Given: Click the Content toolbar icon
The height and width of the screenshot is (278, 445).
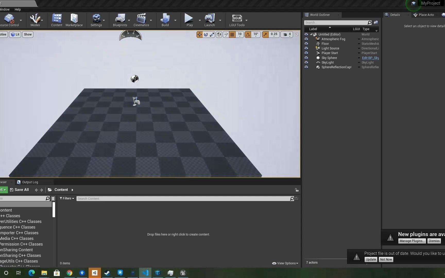Looking at the screenshot, I should click(57, 20).
